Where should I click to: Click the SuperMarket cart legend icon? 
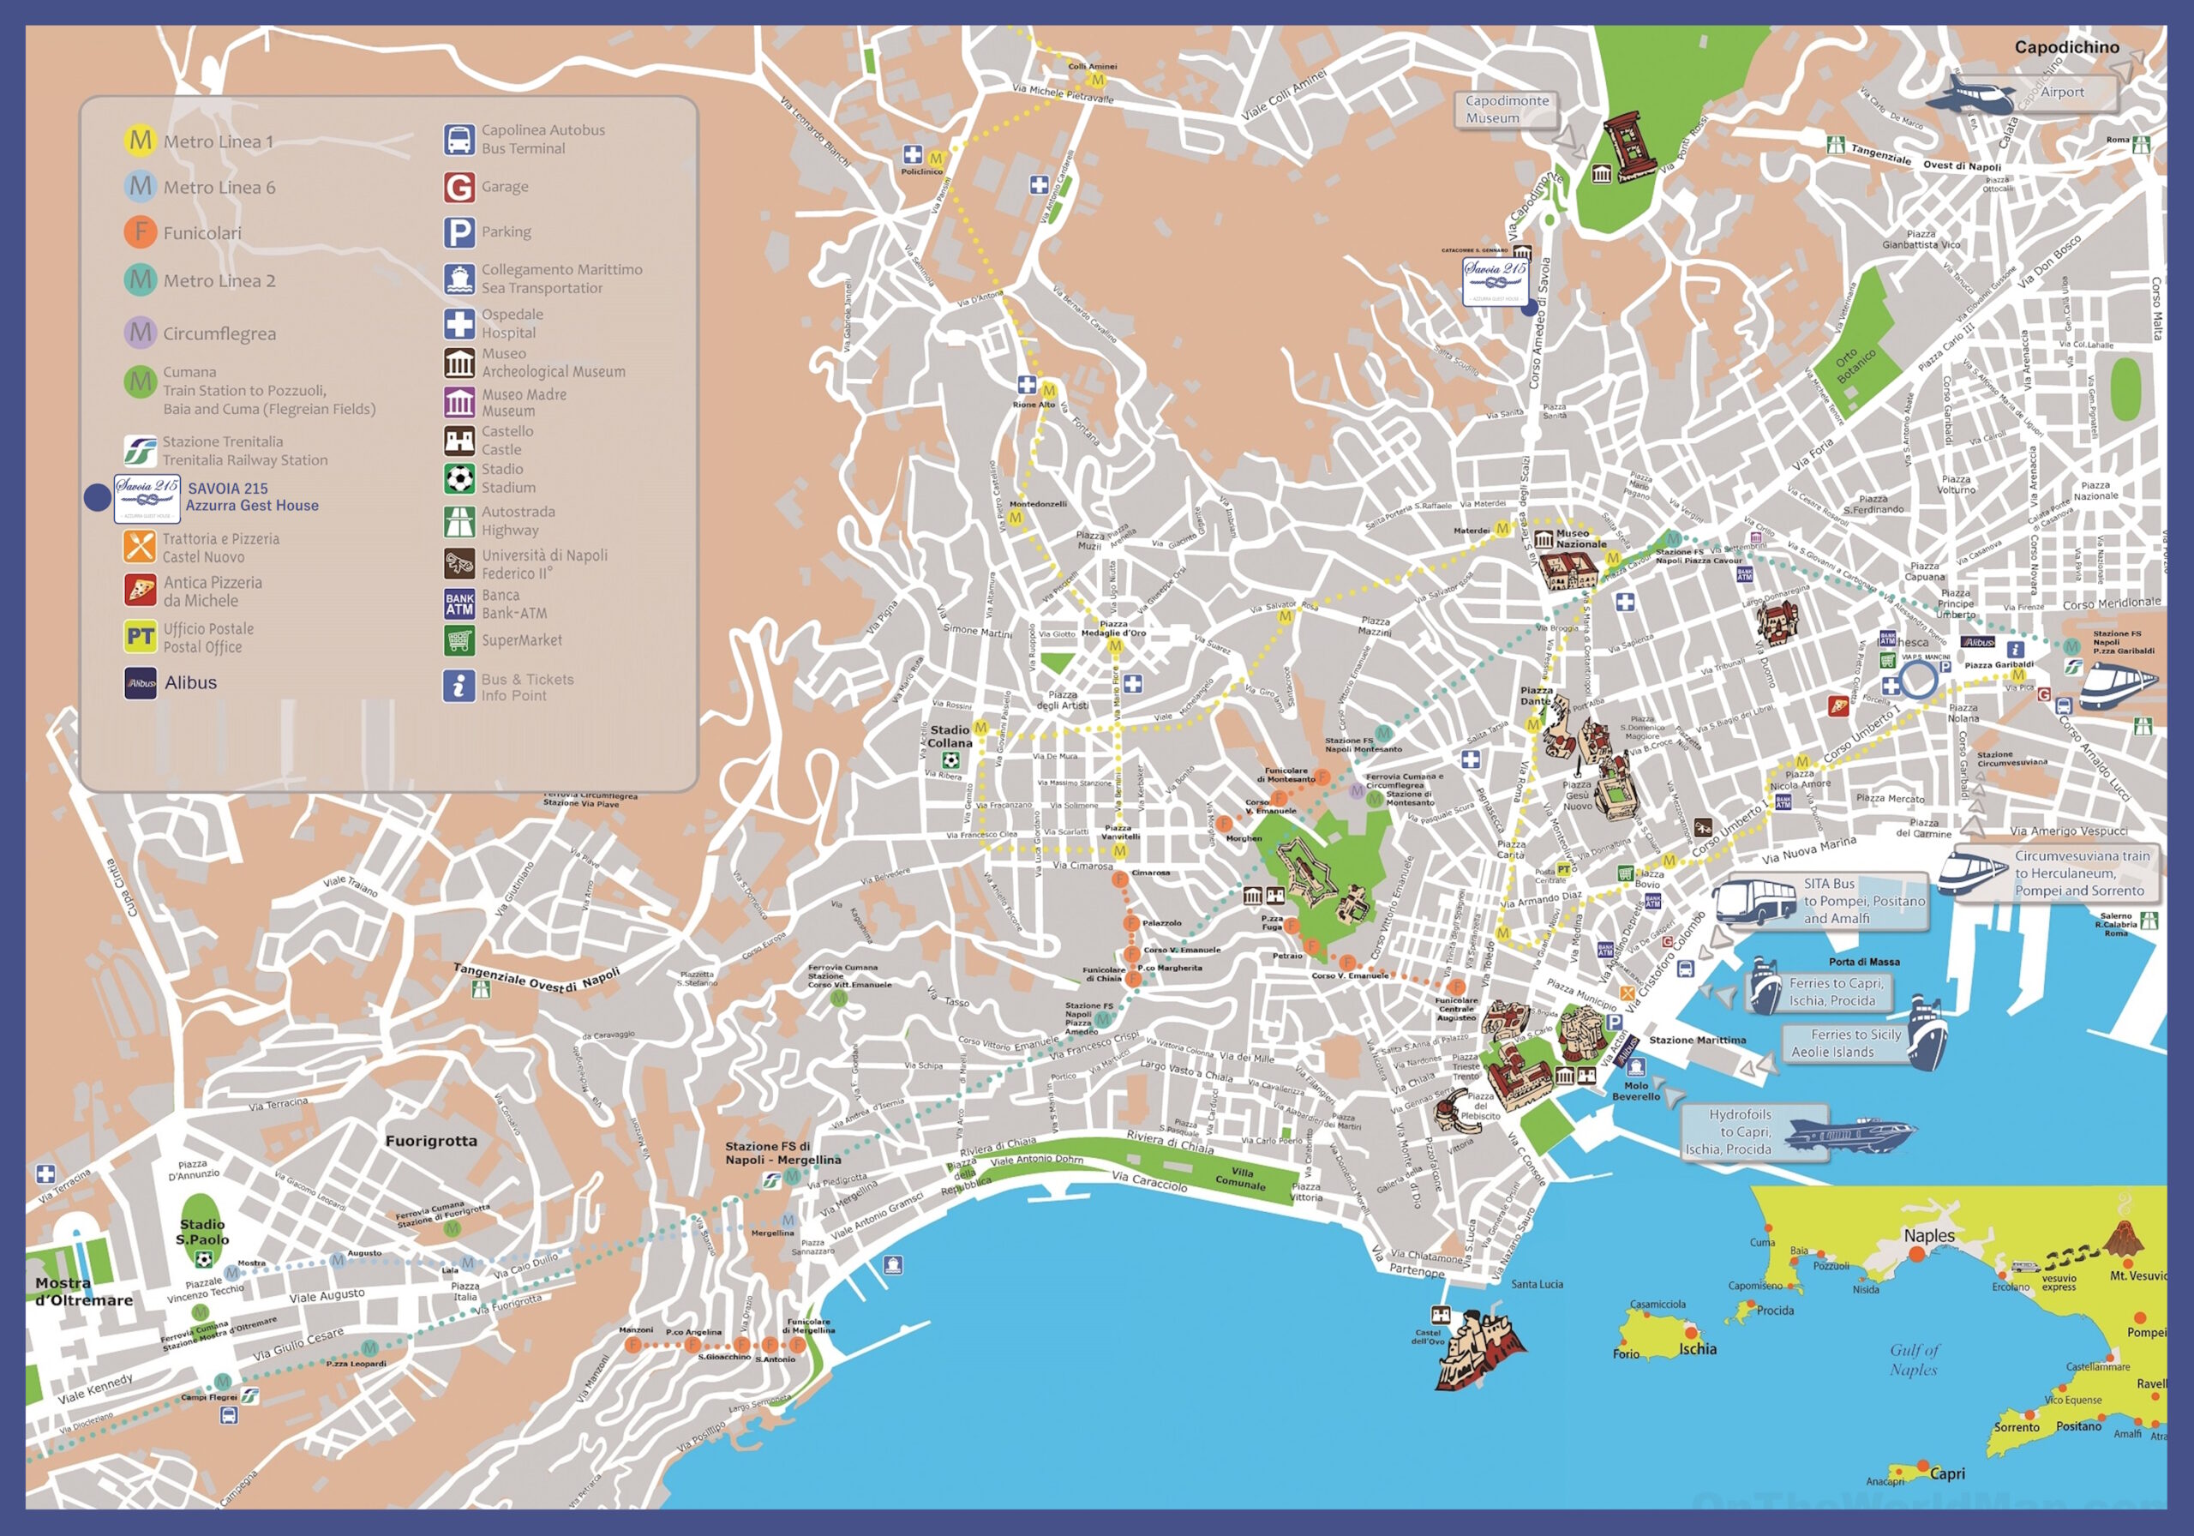[459, 640]
